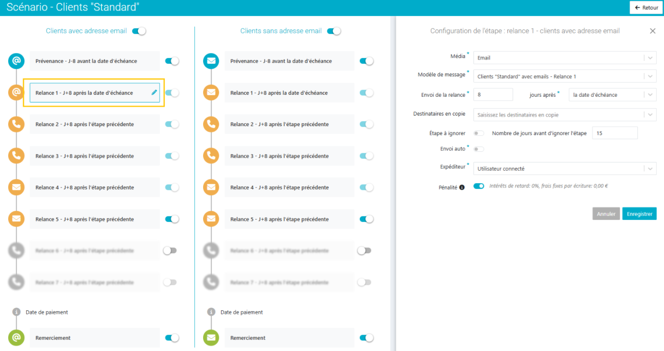The width and height of the screenshot is (664, 351).
Task: Toggle Relance 5 switch for clients with email
Action: pos(172,219)
